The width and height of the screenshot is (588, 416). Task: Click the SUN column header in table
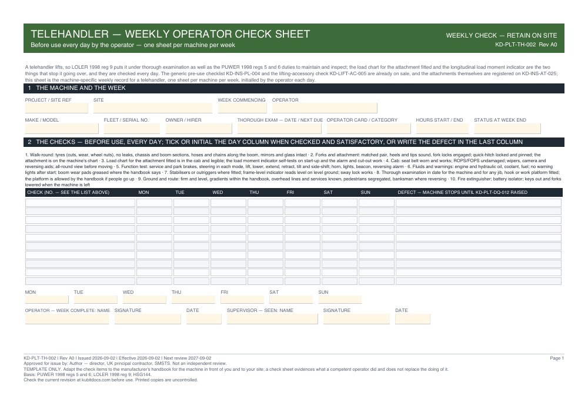366,192
